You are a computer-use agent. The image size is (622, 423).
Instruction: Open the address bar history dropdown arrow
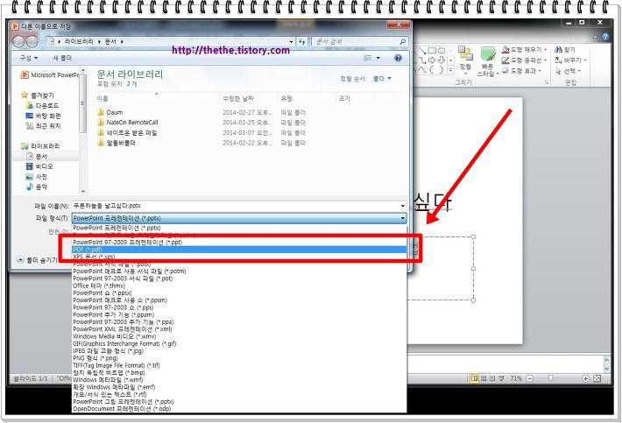tap(292, 41)
